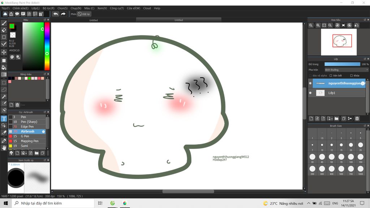This screenshot has width=370, height=208.
Task: Click the export/share icon in toolbar
Action: tap(11, 14)
